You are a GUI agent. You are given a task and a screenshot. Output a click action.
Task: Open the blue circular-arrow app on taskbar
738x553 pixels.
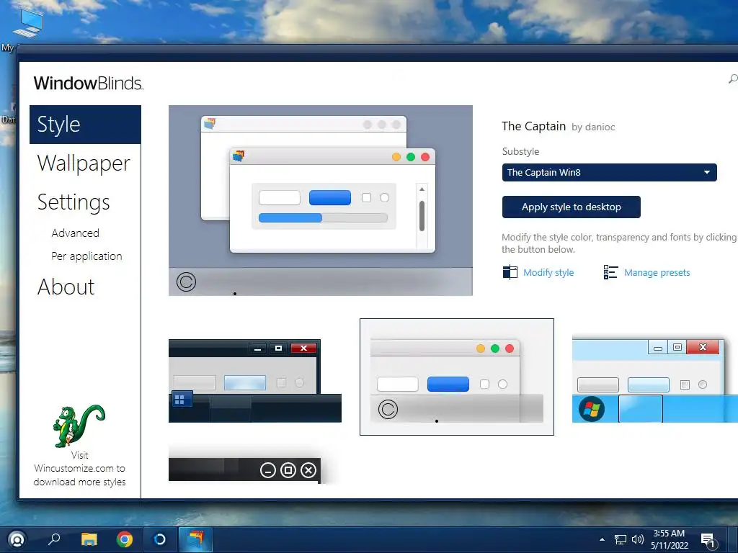159,539
